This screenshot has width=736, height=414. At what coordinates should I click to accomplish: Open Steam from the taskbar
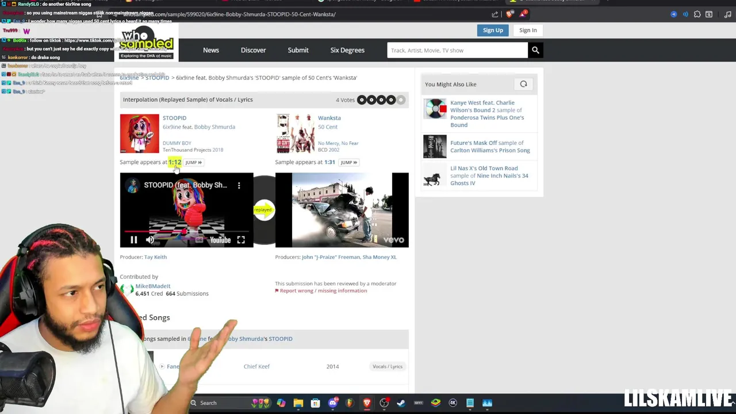(401, 403)
